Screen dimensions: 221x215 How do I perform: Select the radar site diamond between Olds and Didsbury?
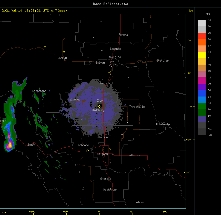click(x=100, y=106)
